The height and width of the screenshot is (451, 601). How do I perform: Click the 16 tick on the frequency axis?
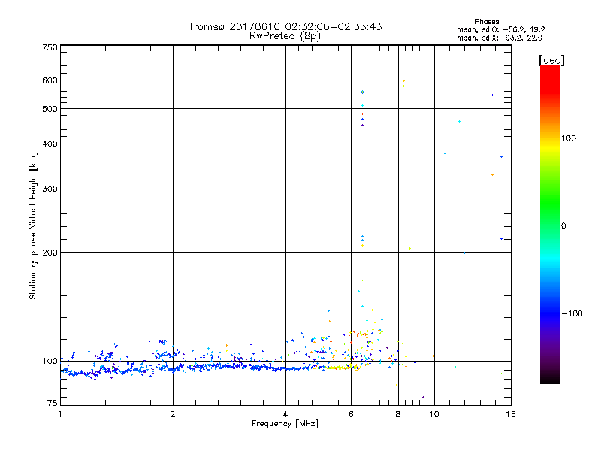(x=509, y=415)
